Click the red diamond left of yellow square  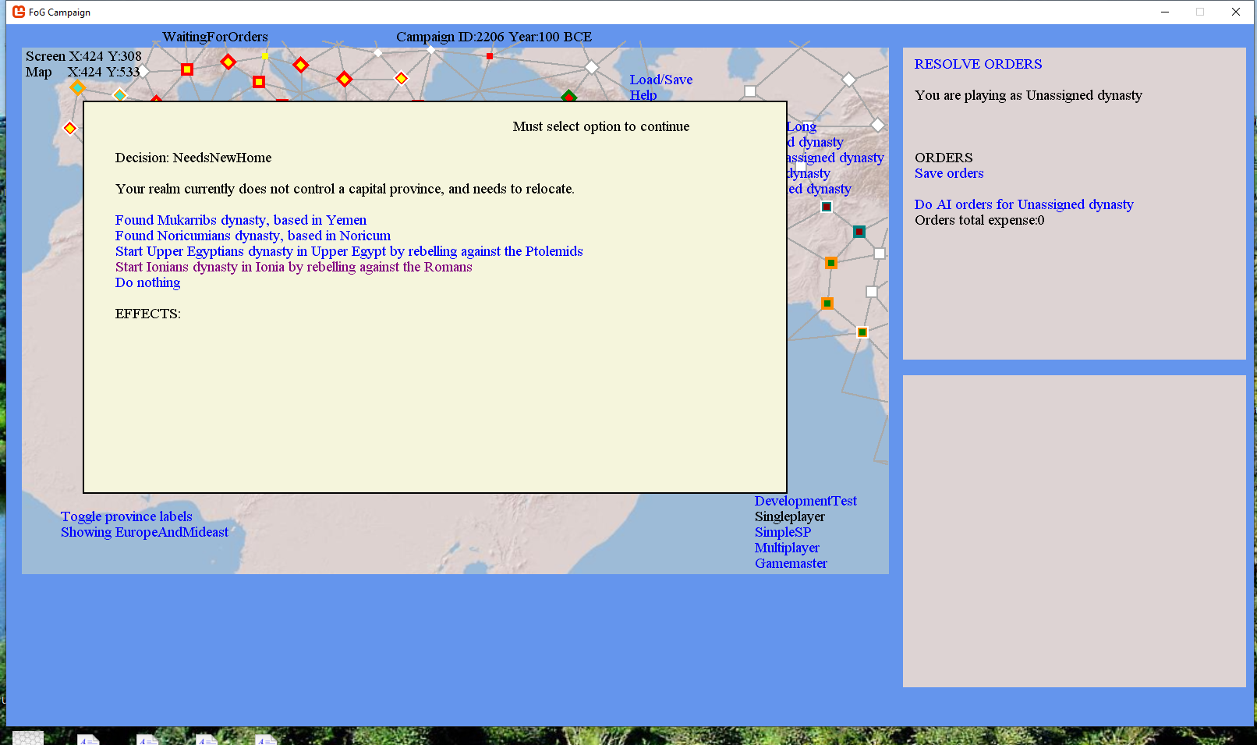tap(228, 62)
